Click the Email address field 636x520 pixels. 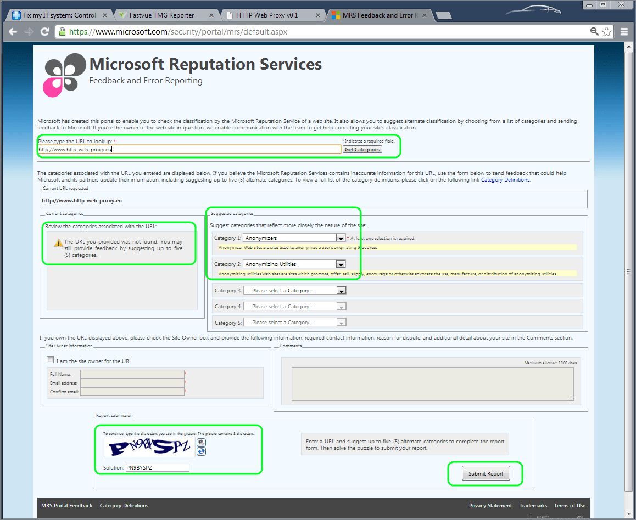(x=132, y=383)
